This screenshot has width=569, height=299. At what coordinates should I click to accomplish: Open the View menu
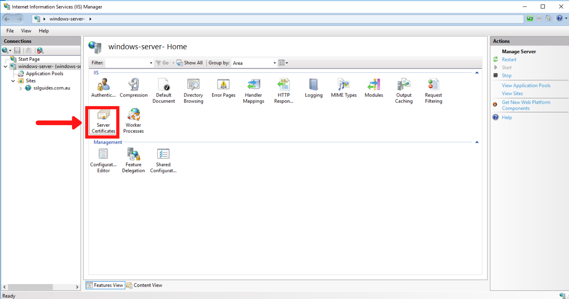pyautogui.click(x=26, y=30)
